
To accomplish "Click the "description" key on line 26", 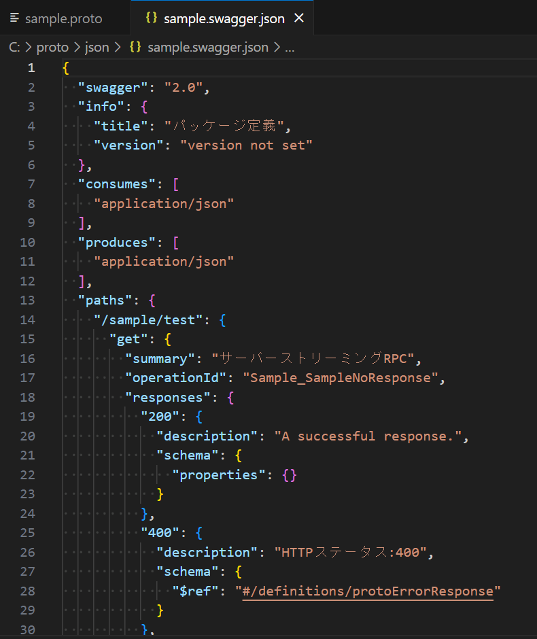I will [x=207, y=553].
